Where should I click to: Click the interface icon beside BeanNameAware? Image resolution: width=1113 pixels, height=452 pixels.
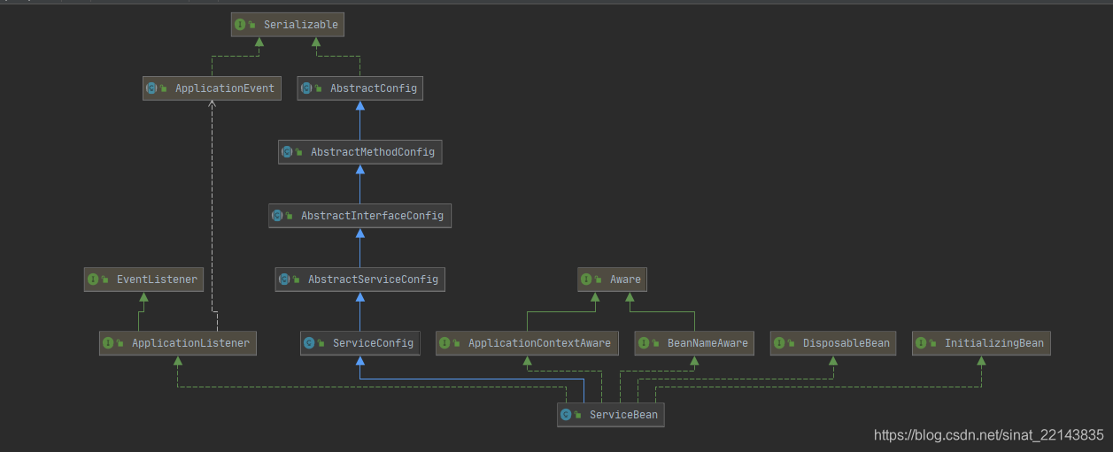point(644,343)
